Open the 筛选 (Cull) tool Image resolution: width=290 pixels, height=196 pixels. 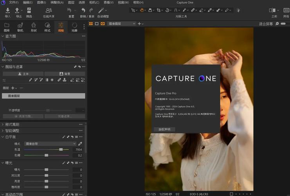coord(29,11)
